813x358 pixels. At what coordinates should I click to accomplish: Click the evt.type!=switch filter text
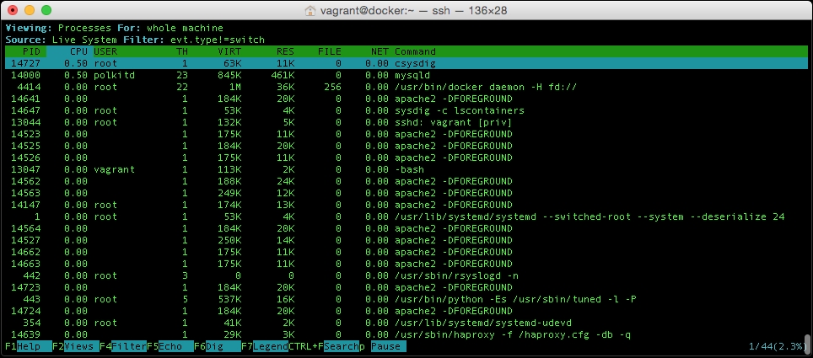218,40
